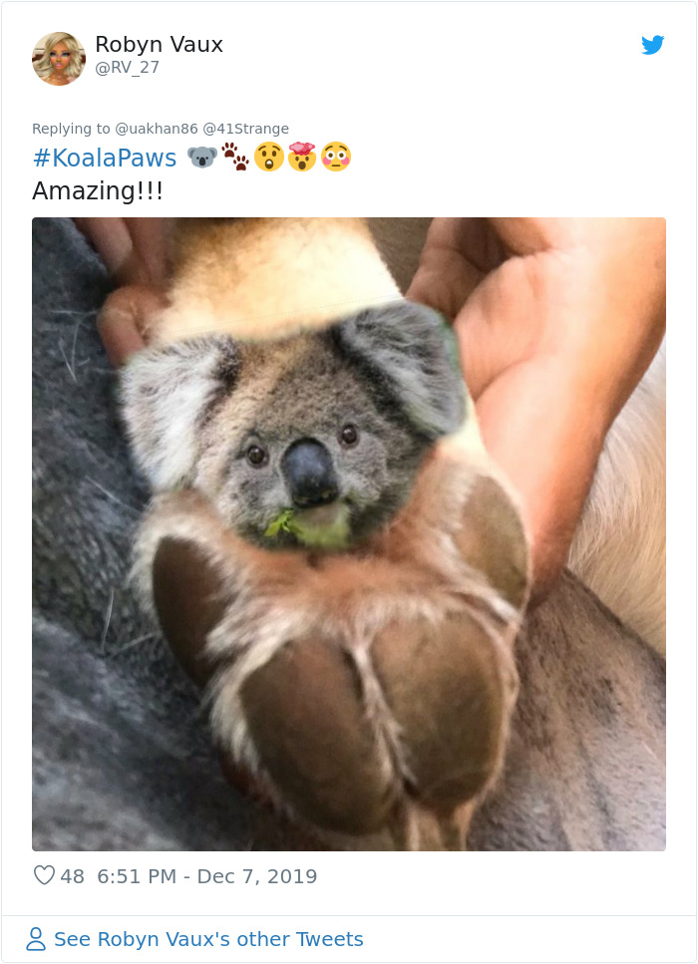Click the Twitter bird icon
698x964 pixels.
(x=654, y=44)
